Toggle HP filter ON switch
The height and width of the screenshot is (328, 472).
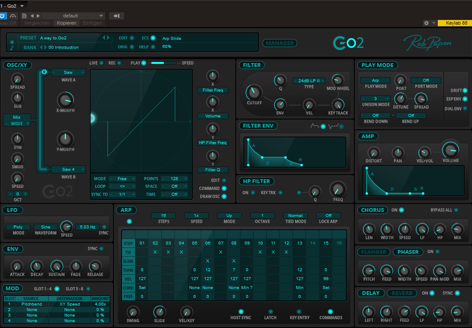253,193
